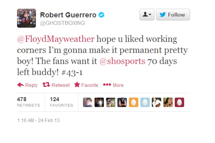The height and width of the screenshot is (143, 215).
Task: Click the blue verified badge
Action: (x=101, y=15)
